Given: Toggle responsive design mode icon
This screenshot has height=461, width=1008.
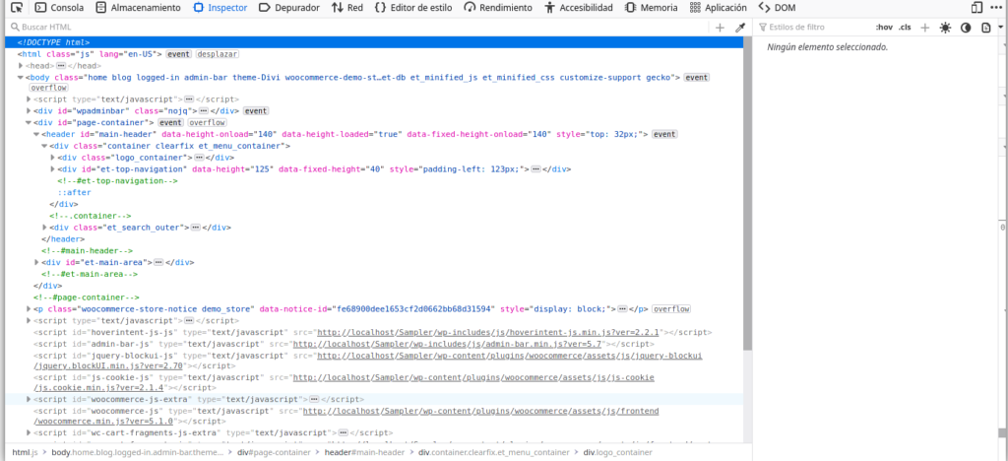Looking at the screenshot, I should pyautogui.click(x=977, y=8).
